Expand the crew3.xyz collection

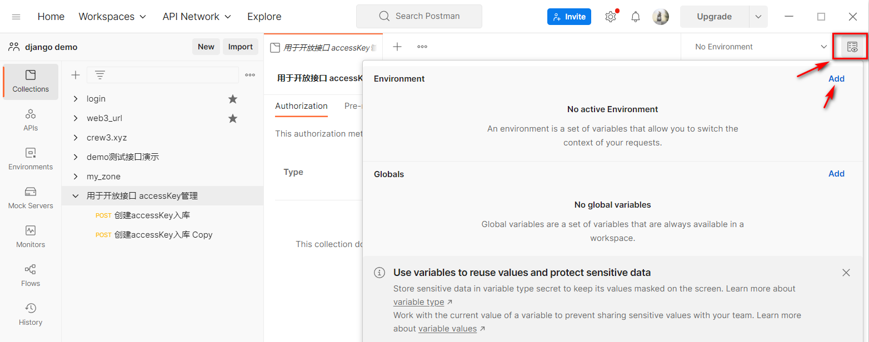(x=76, y=138)
